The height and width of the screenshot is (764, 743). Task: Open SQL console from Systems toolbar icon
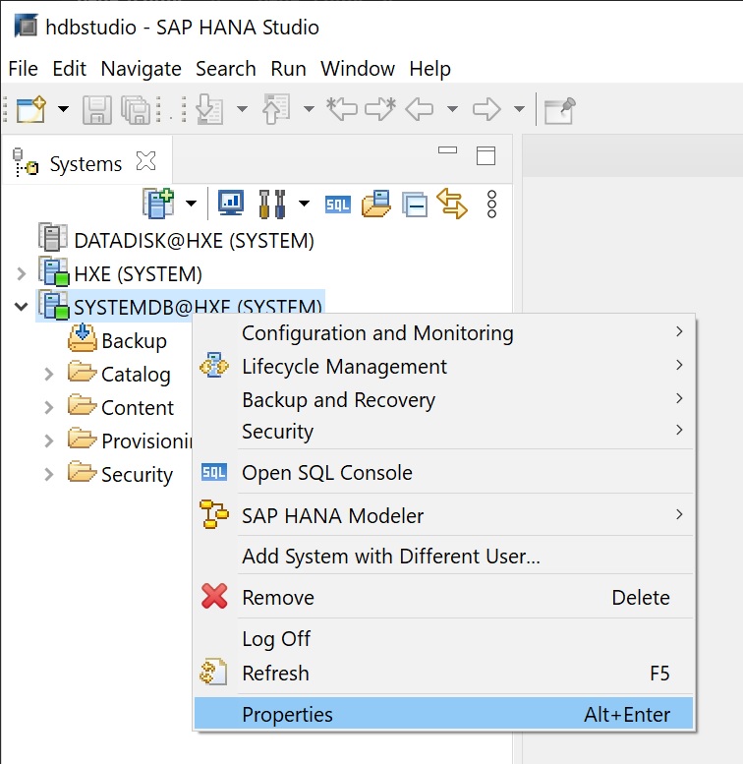coord(338,205)
